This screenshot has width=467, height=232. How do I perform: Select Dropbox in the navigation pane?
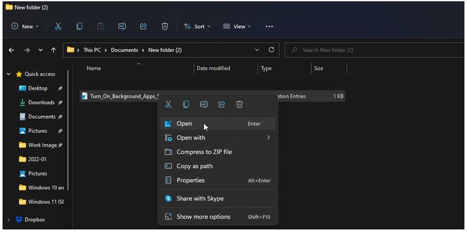click(x=35, y=220)
